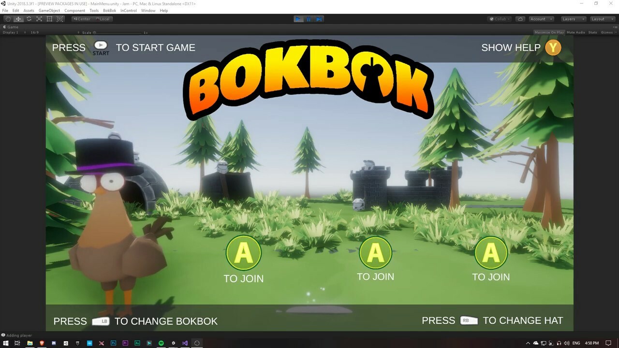This screenshot has height=348, width=619.
Task: Click the Collab button
Action: pos(499,19)
